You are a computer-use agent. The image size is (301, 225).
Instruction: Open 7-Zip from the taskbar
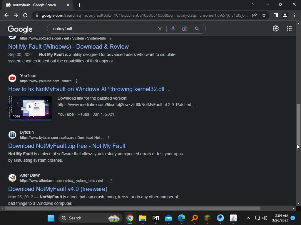[156, 218]
